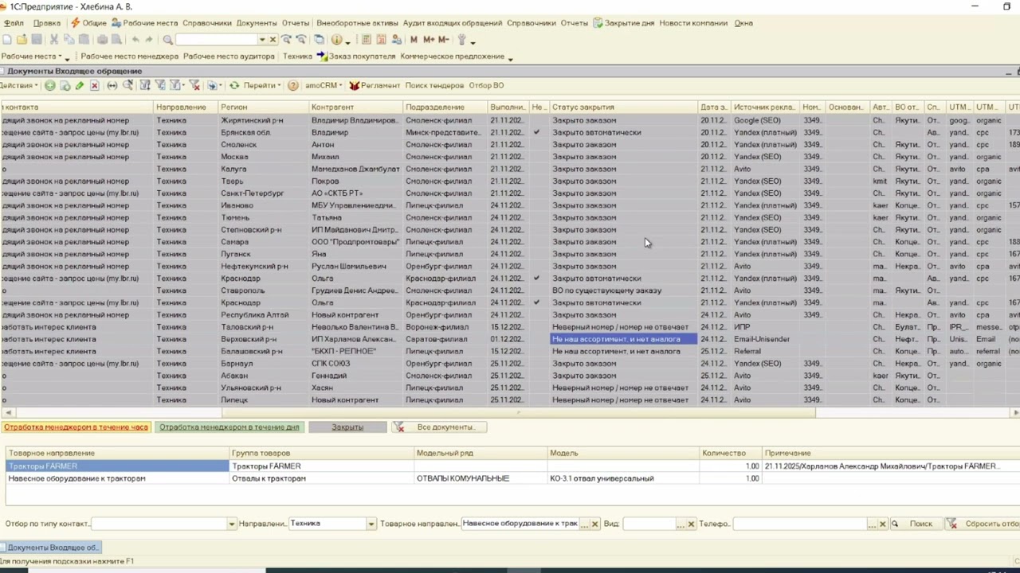
Task: Open the Перейти dropdown
Action: (x=262, y=85)
